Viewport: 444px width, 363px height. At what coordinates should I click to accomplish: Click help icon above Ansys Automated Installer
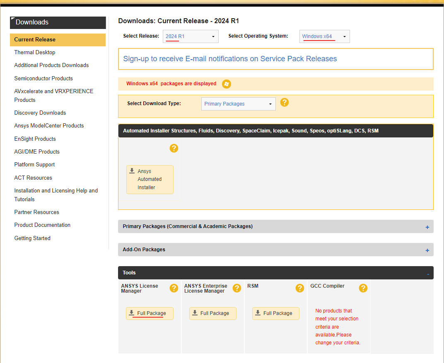tap(174, 148)
